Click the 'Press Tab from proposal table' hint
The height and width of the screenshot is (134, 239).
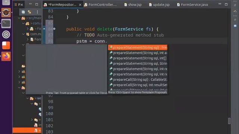[x=76, y=93]
